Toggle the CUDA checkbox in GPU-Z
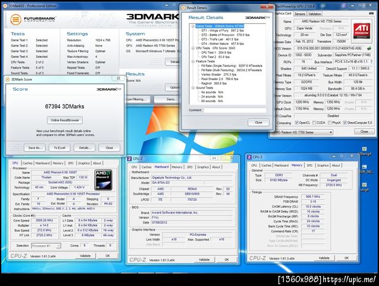This screenshot has width=379, height=286. tap(314, 123)
